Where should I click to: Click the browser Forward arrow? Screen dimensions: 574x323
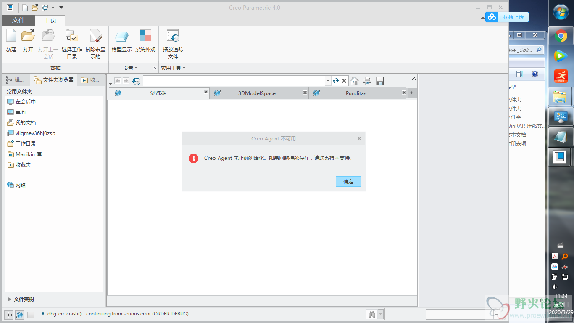[x=126, y=81]
